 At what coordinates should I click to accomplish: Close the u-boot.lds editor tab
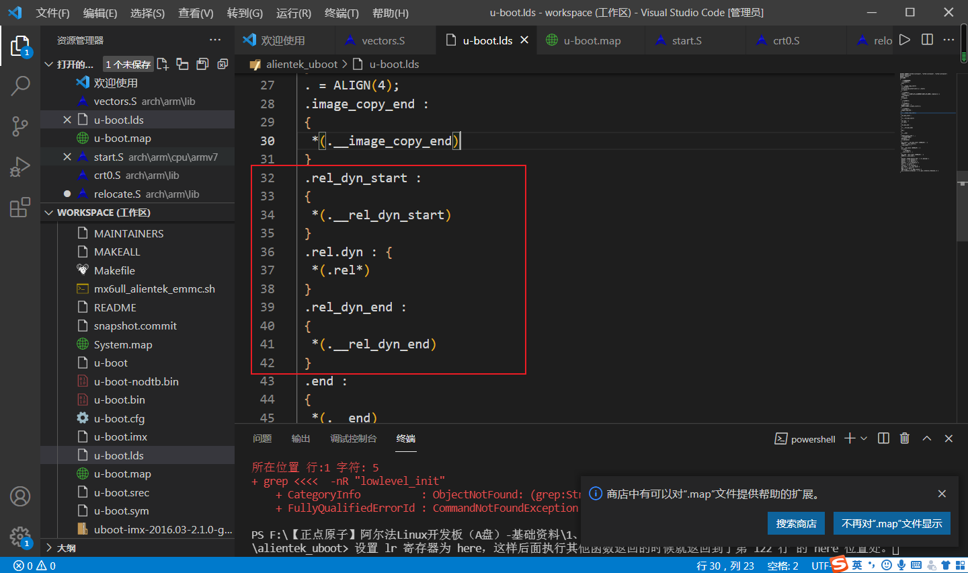click(524, 40)
